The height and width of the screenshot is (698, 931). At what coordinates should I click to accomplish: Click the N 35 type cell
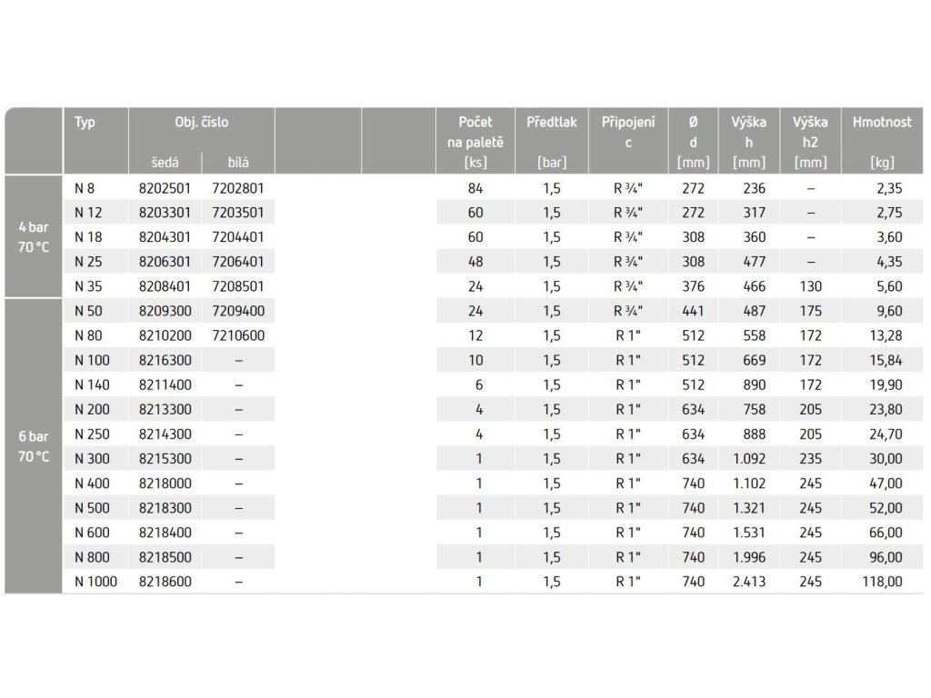click(x=88, y=286)
